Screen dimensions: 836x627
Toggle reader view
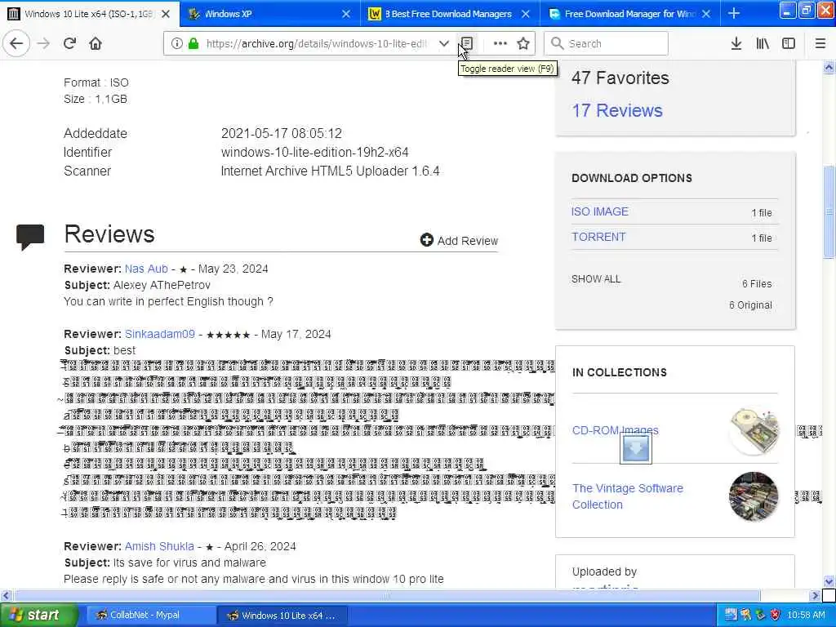(x=467, y=43)
